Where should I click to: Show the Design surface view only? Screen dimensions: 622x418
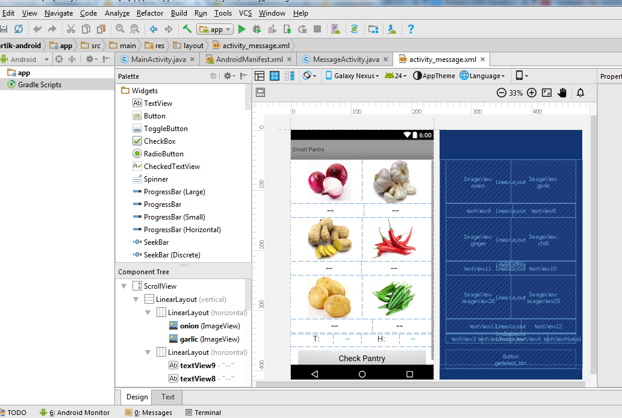tap(260, 76)
